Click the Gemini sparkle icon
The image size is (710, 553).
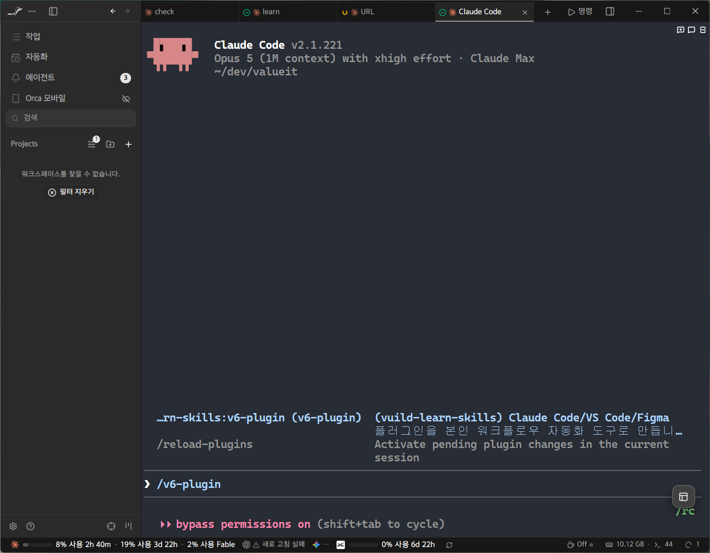316,545
